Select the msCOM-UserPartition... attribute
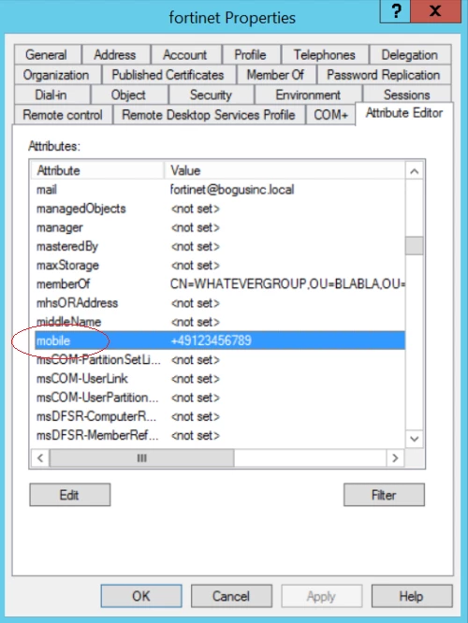 pyautogui.click(x=218, y=398)
